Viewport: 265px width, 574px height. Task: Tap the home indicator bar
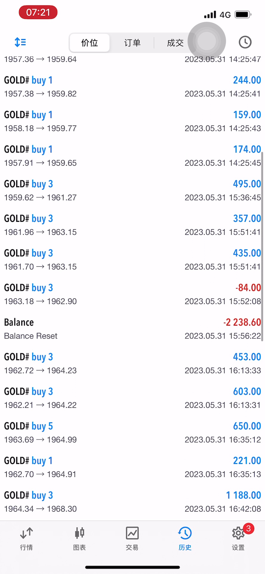[x=132, y=567]
